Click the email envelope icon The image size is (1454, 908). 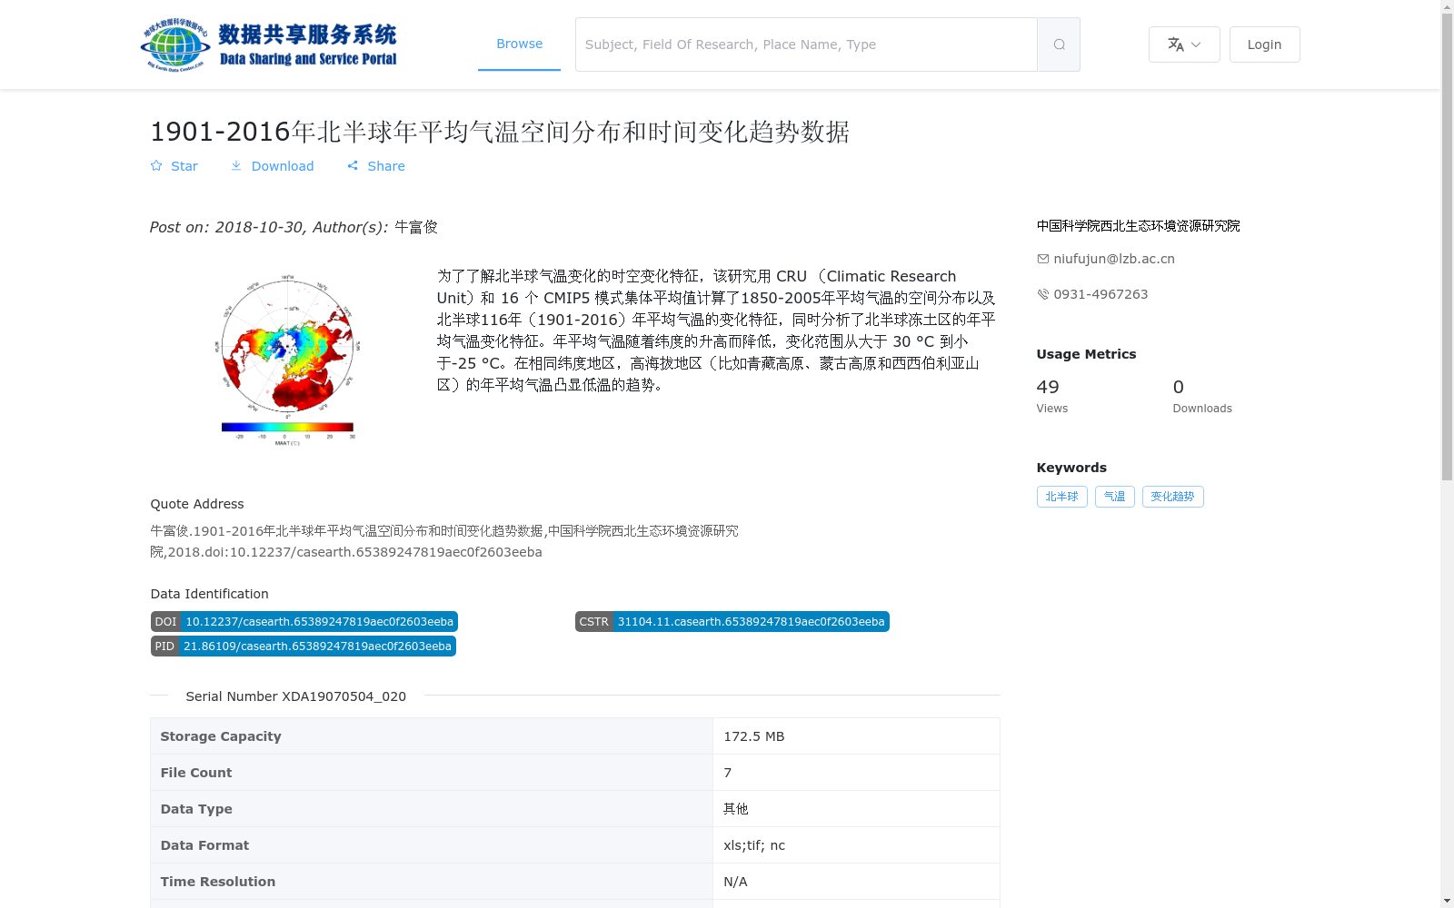pos(1043,259)
